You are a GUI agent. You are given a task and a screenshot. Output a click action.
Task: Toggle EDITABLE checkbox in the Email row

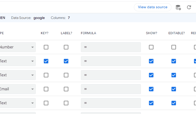point(174,89)
